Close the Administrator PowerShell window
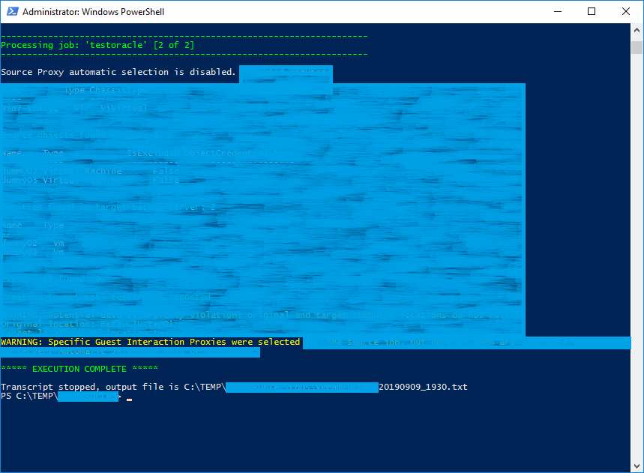Screen dimensions: 644x473 [625, 11]
